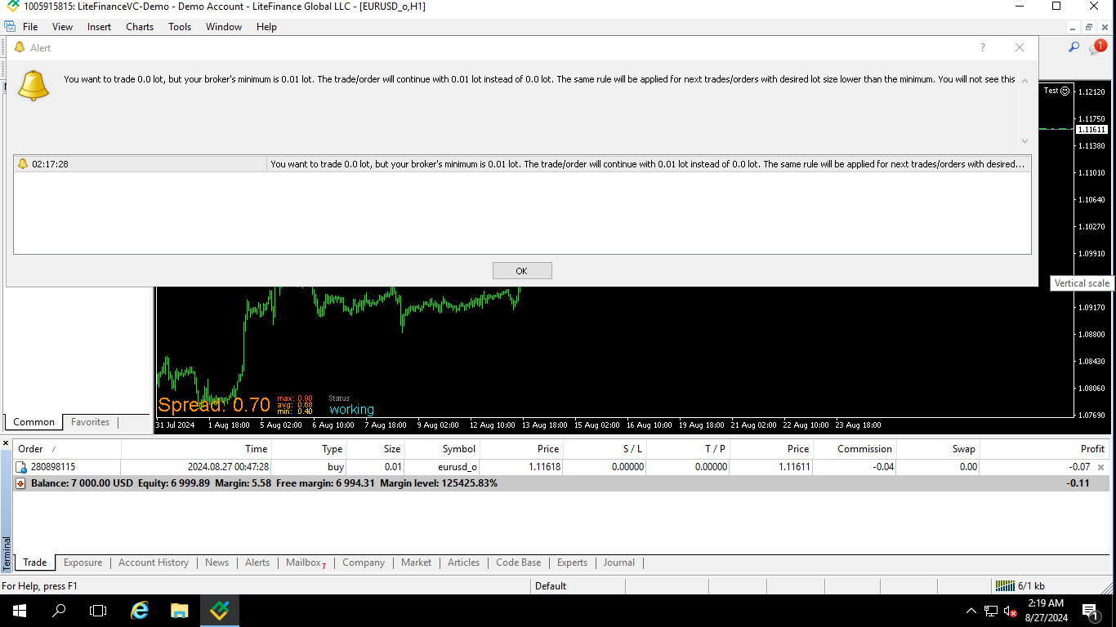Click the Commission column header

pyautogui.click(x=855, y=449)
